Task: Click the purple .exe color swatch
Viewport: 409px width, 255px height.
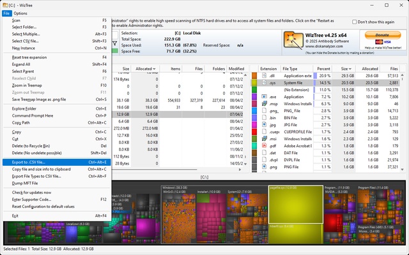Action: (254, 97)
